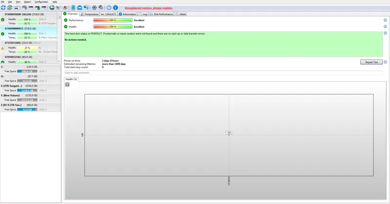Click the blue Information 'i' toolbar icon

(116, 8)
